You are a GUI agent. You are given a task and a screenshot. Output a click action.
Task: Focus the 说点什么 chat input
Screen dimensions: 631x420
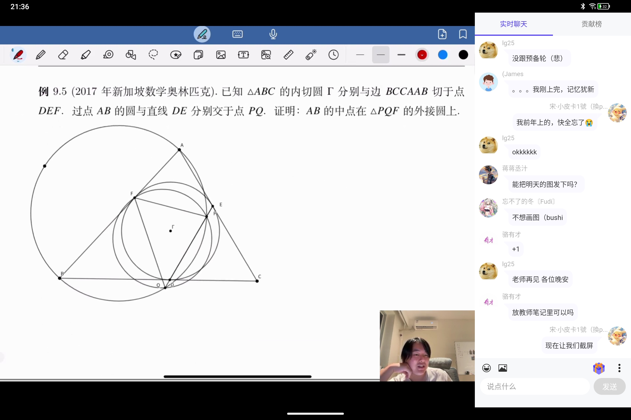[535, 386]
